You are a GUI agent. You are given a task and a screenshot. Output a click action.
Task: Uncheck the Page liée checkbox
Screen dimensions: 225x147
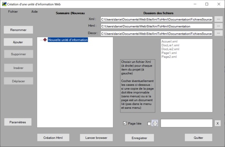[125, 124]
